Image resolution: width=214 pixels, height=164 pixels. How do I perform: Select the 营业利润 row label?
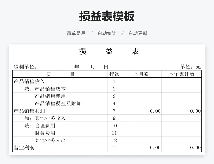pyautogui.click(x=24, y=147)
